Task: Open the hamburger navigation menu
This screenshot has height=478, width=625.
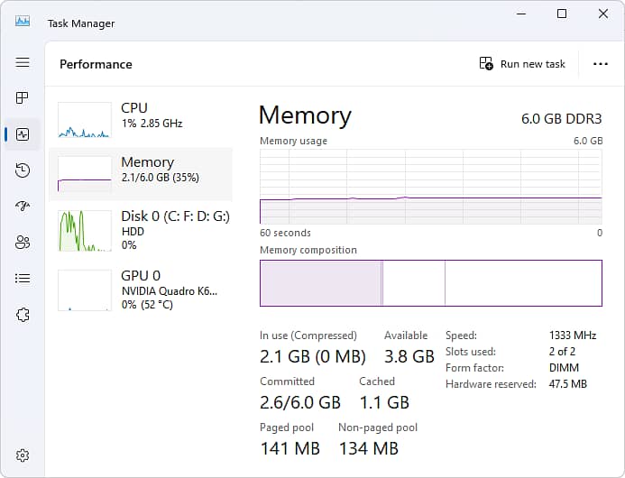Action: pyautogui.click(x=23, y=62)
